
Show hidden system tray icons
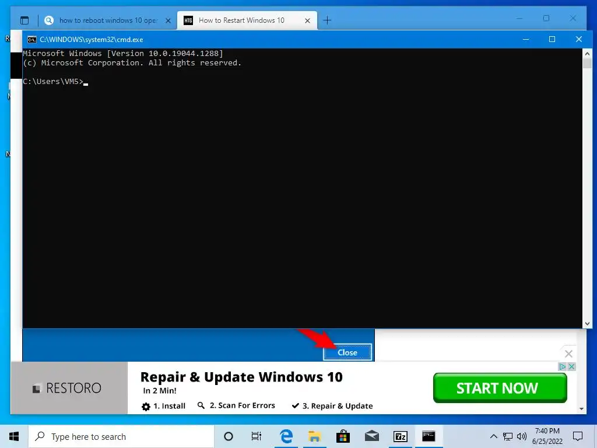493,436
